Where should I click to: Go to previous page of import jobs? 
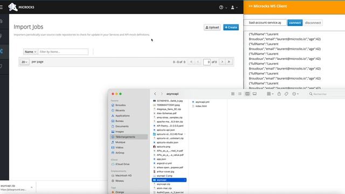click(x=198, y=62)
